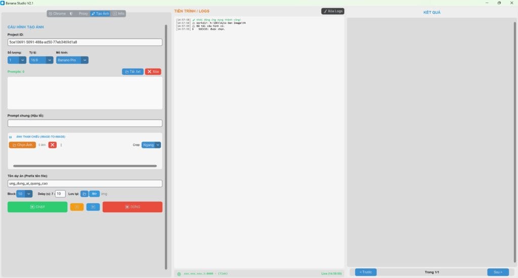Viewport: 518px width, 278px height.
Task: Open the Crop Ngang dropdown
Action: click(x=151, y=145)
